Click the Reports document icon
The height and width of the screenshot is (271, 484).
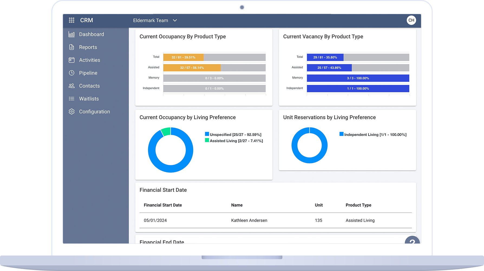(x=71, y=47)
